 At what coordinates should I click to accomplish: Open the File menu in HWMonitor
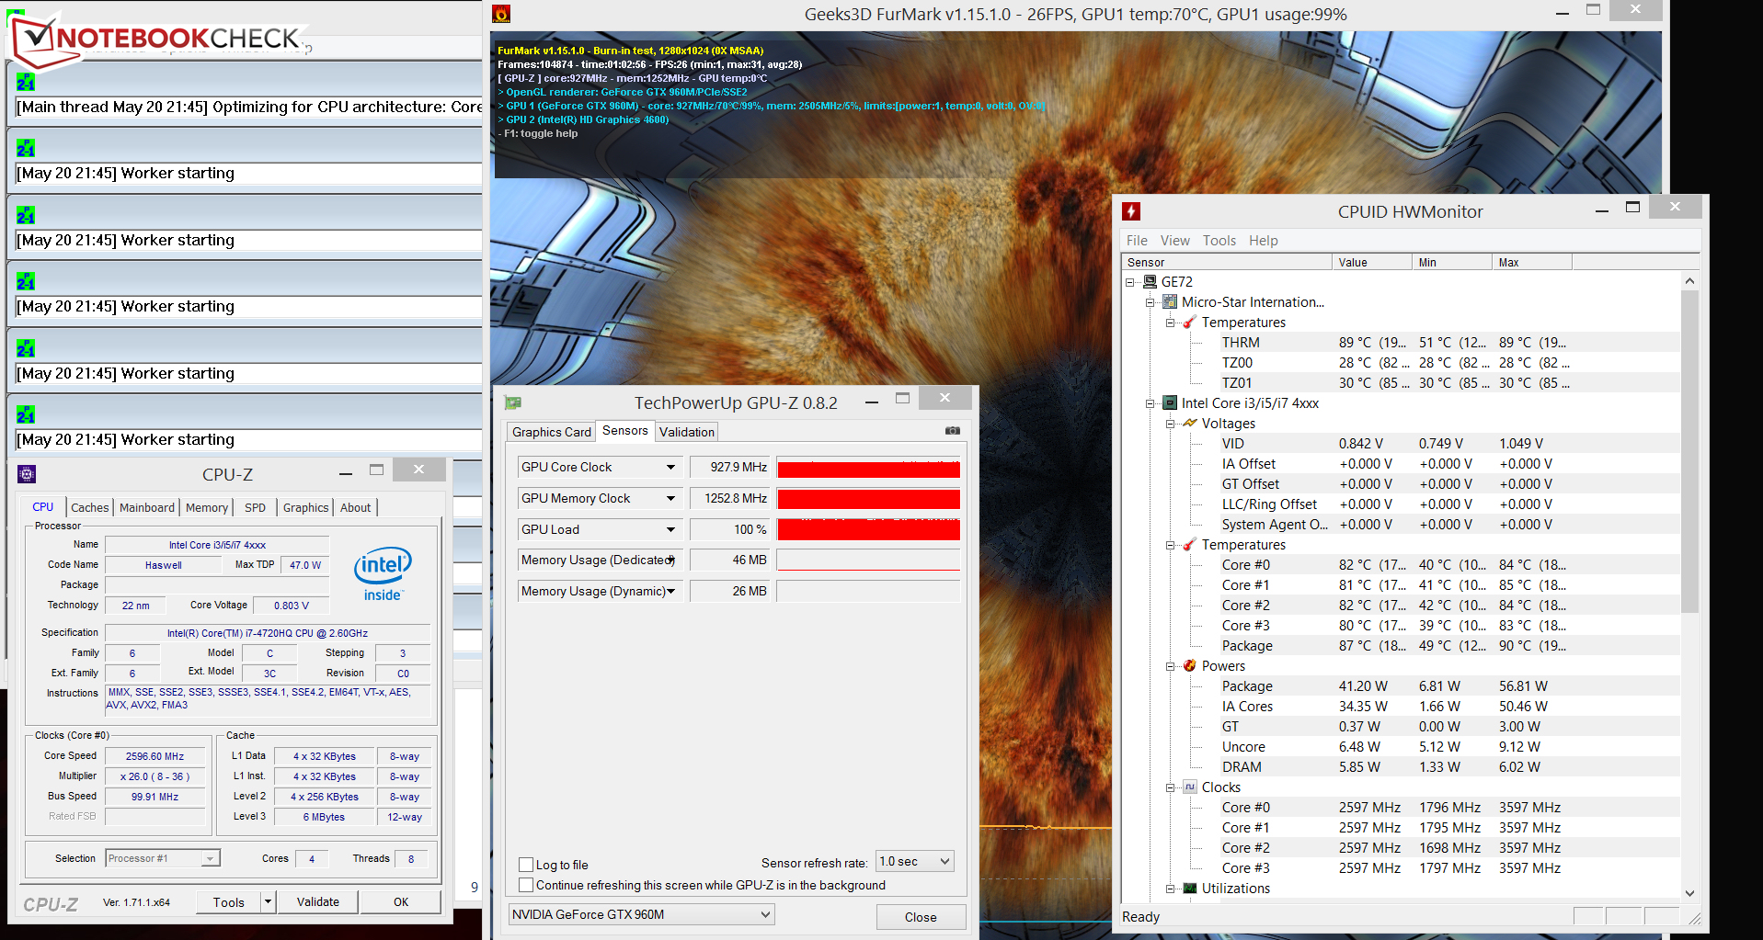[x=1137, y=241]
